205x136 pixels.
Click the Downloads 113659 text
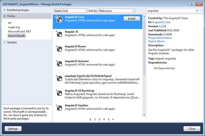[x=160, y=34]
